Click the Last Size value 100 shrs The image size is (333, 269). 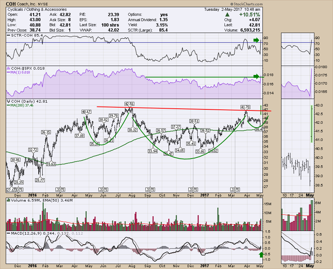pyautogui.click(x=110, y=25)
